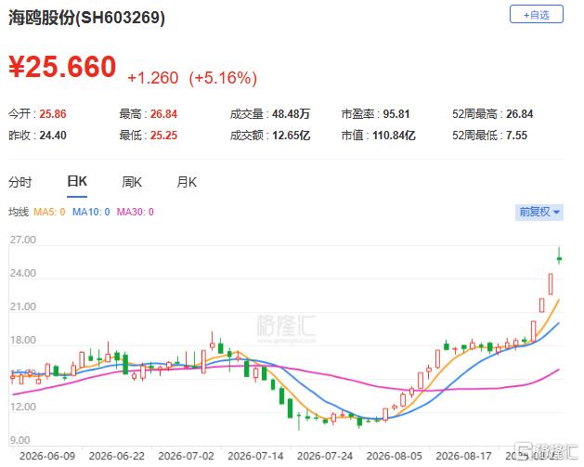Click 昨收 value 24.40

[x=53, y=136]
